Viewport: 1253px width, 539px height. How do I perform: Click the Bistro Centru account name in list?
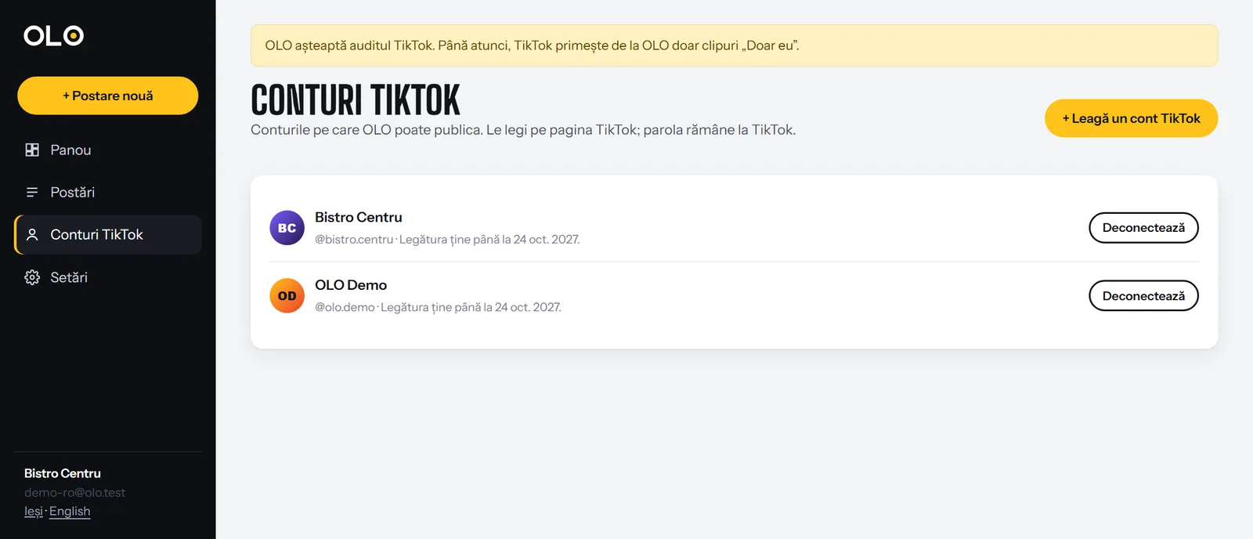359,217
